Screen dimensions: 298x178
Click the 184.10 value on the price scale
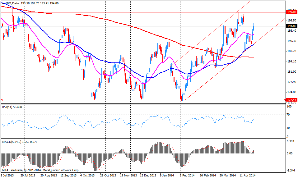pos(291,62)
